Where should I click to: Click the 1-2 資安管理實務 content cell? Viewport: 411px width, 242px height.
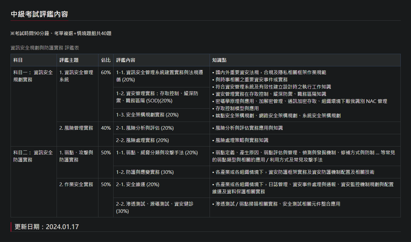(157, 97)
